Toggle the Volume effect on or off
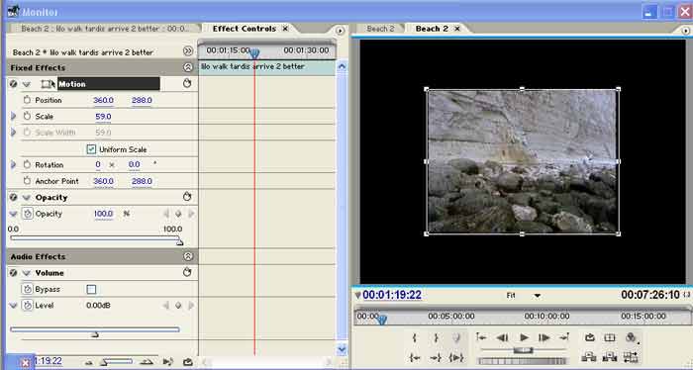693x370 pixels. (x=13, y=273)
